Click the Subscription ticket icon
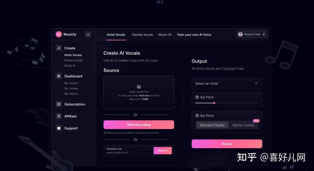 pos(59,104)
